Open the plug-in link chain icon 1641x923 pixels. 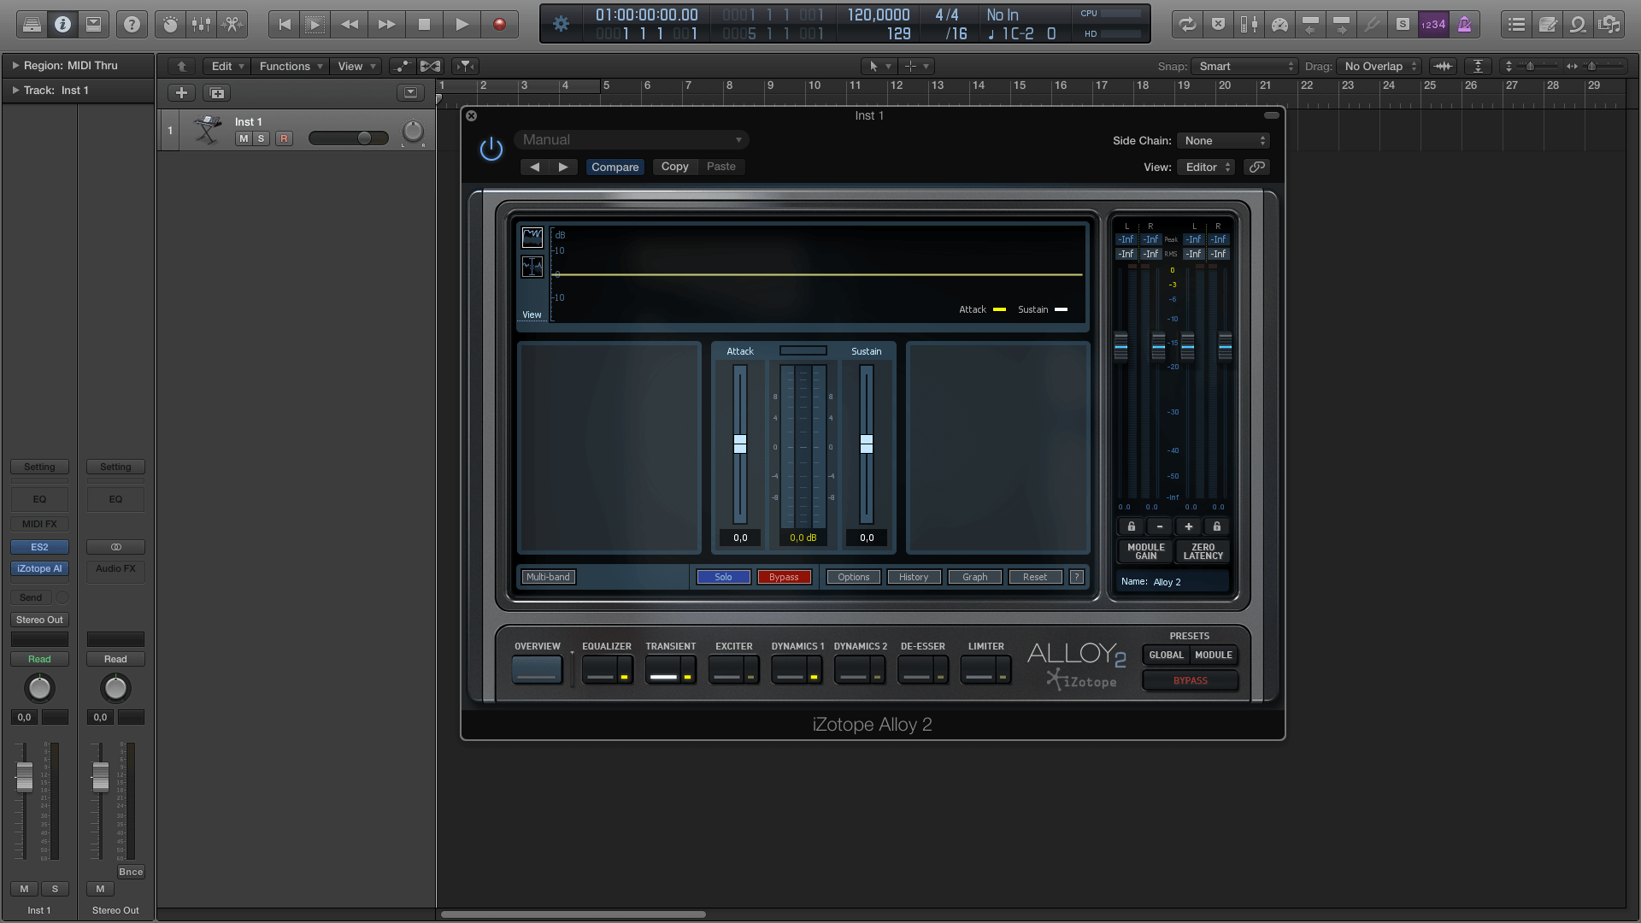pyautogui.click(x=1257, y=167)
